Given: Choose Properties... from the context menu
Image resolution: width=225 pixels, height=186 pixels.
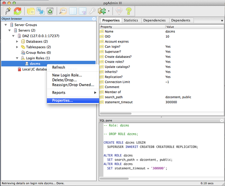Looking at the screenshot, I should coord(62,100).
